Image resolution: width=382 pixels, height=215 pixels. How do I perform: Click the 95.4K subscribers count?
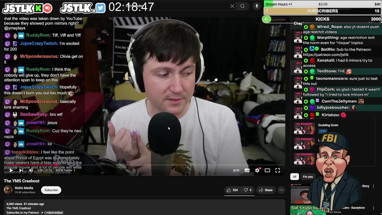(x=25, y=192)
